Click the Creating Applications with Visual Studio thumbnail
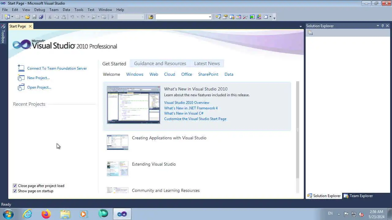The image size is (392, 220). point(118,142)
